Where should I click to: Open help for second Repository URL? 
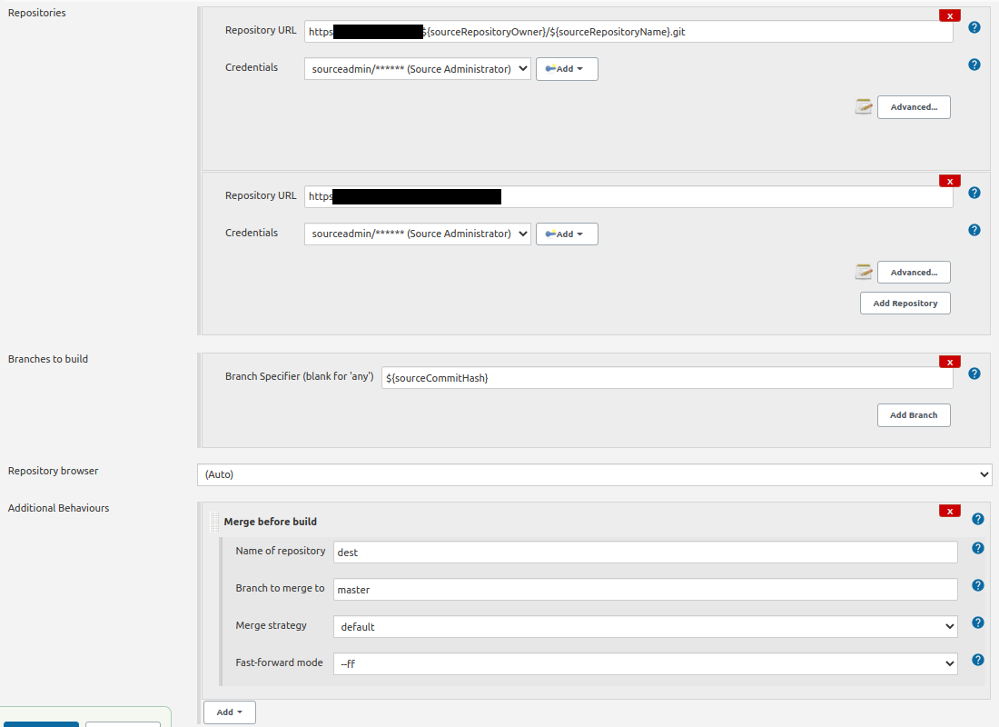pyautogui.click(x=974, y=193)
